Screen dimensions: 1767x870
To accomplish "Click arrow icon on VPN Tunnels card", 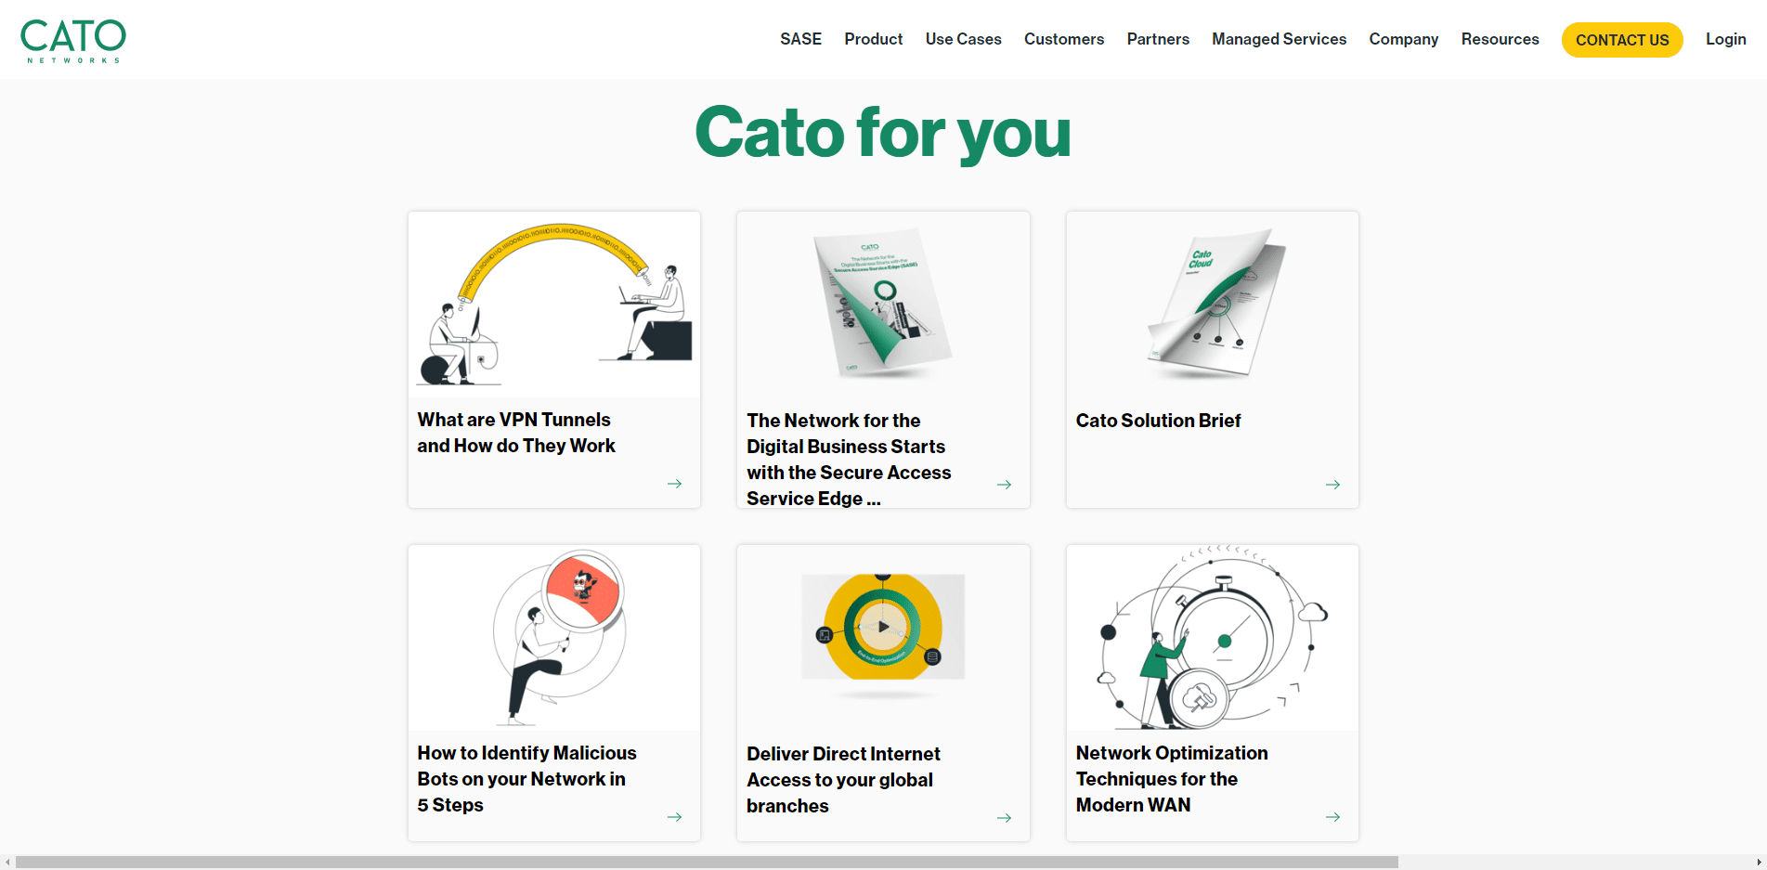I will pyautogui.click(x=674, y=484).
